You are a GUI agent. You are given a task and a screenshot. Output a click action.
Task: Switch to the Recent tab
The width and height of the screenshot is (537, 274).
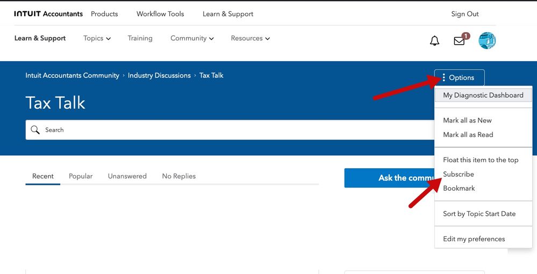[x=43, y=176]
